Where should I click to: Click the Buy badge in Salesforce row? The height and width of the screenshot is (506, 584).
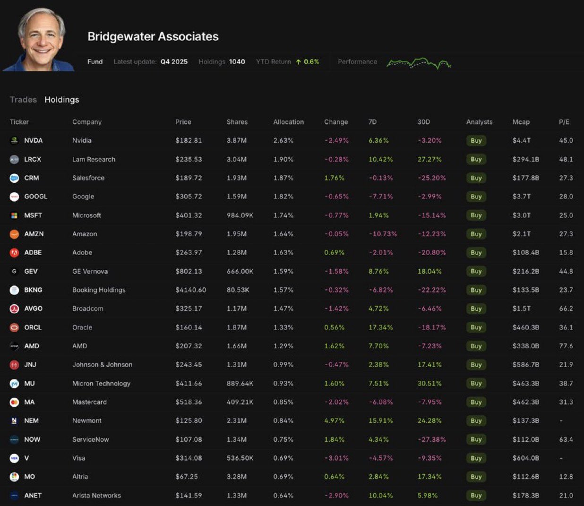point(476,178)
